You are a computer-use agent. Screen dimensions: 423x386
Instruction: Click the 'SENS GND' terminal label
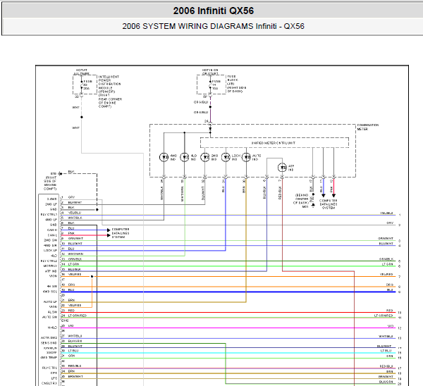(49, 343)
